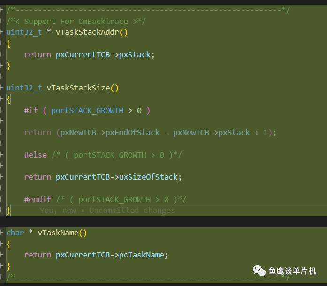This screenshot has width=327, height=286.
Task: Click pxCurrentTCB on the uxSizeOfStack line
Action: click(x=83, y=177)
